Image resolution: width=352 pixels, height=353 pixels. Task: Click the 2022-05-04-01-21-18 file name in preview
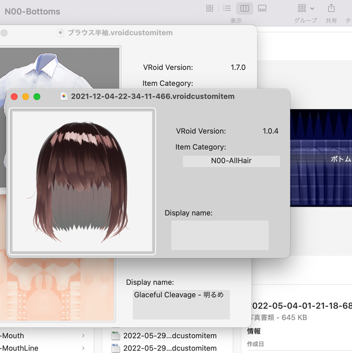(x=301, y=306)
